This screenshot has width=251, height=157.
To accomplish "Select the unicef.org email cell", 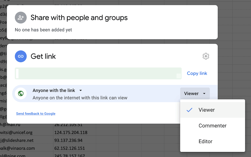I will tap(26, 132).
